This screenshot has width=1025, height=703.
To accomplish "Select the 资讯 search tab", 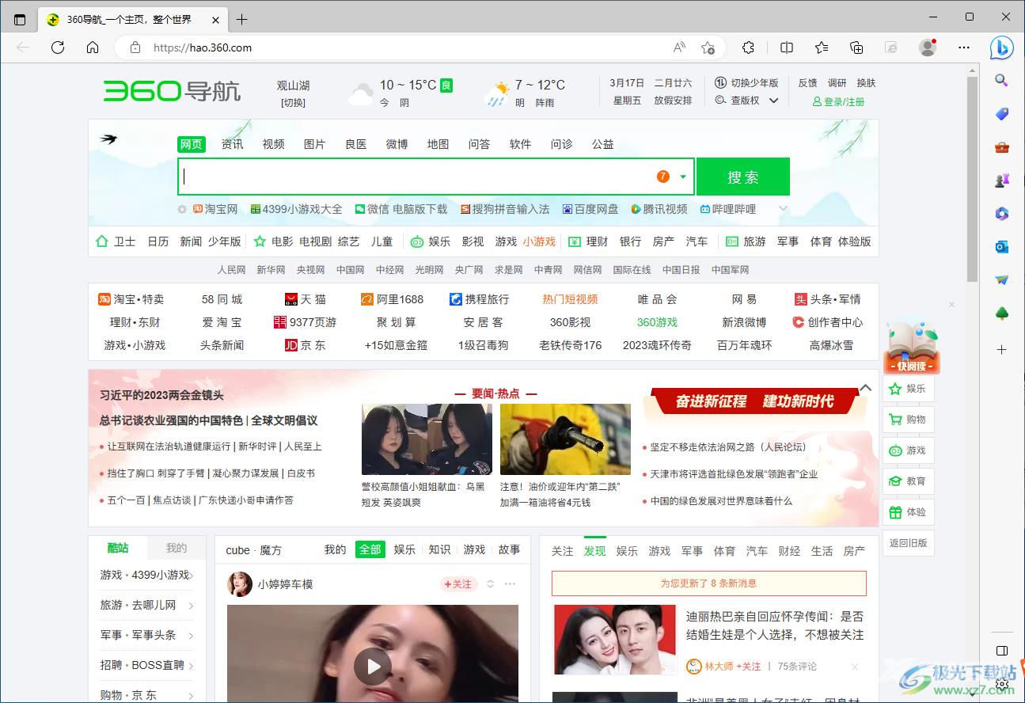I will click(x=233, y=144).
